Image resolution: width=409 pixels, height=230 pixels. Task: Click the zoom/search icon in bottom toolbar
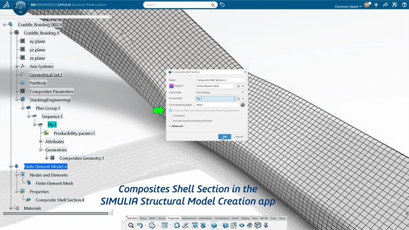(131, 225)
